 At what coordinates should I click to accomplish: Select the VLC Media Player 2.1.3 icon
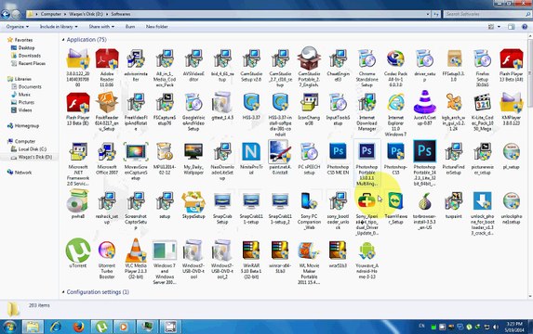coord(136,250)
